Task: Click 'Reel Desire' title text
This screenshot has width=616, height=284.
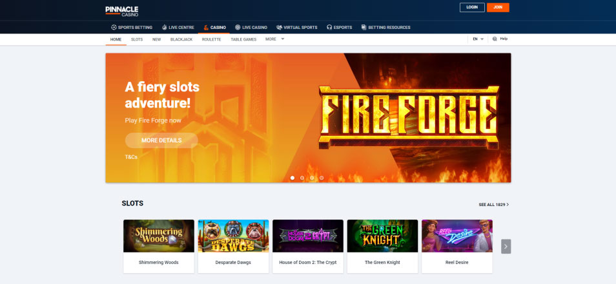Action: (457, 263)
